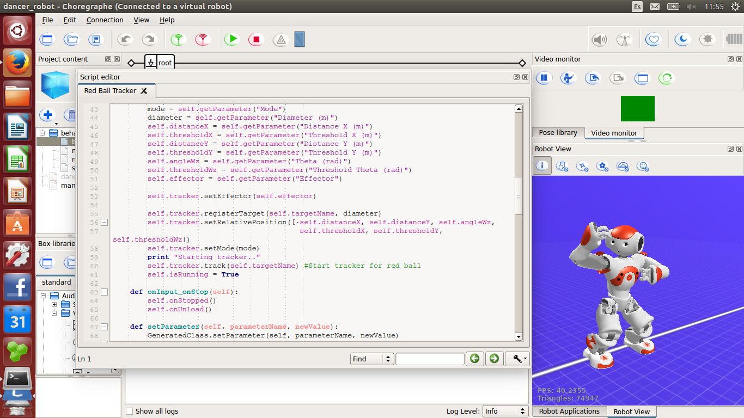Click the Save project toolbar icon
The image size is (744, 418).
pos(96,39)
